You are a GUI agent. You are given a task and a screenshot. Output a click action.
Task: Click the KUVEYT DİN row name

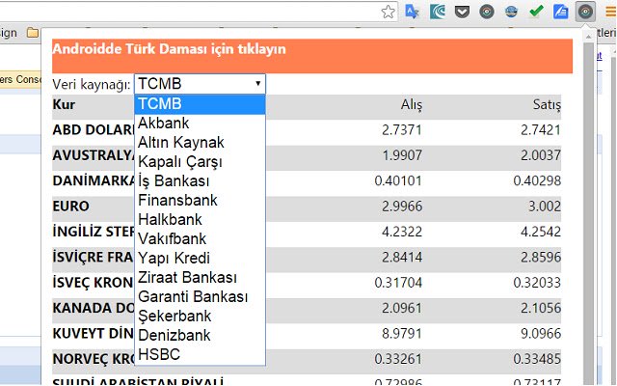[94, 334]
